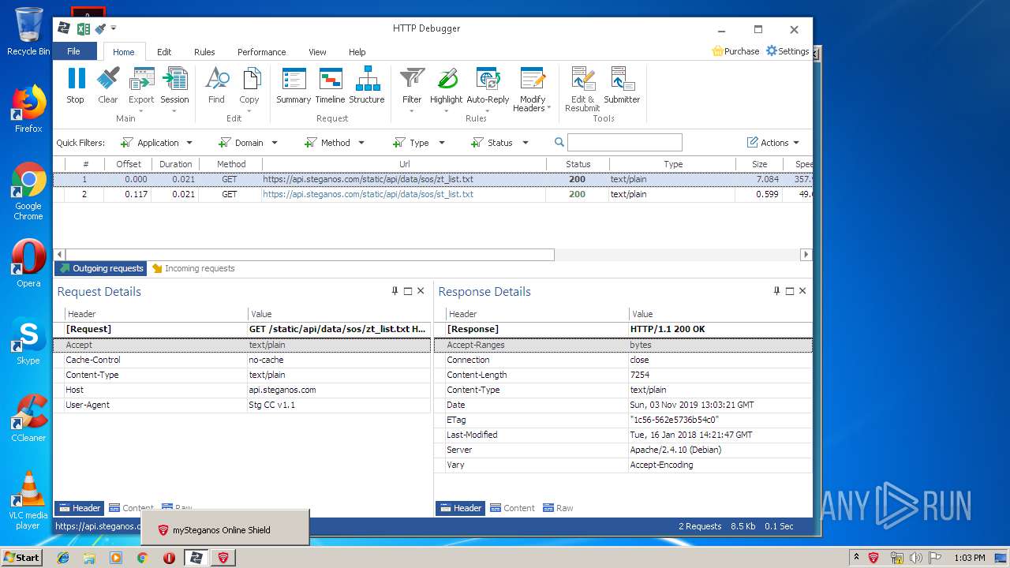Click the Excel export quick-access icon
This screenshot has height=568, width=1010.
[x=83, y=28]
